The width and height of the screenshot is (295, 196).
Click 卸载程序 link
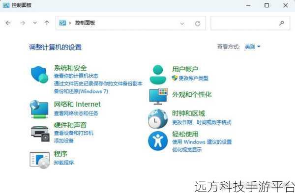pos(63,163)
